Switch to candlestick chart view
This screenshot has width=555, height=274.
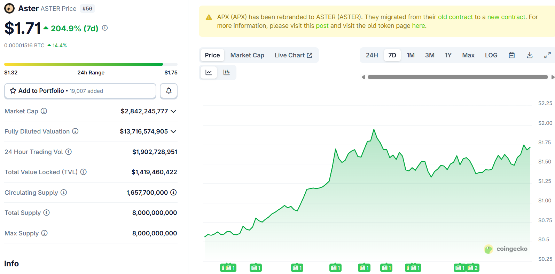pos(227,73)
